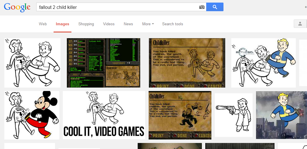307x149 pixels.
Task: Open the green character stats screen thumbnail
Action: (103, 63)
